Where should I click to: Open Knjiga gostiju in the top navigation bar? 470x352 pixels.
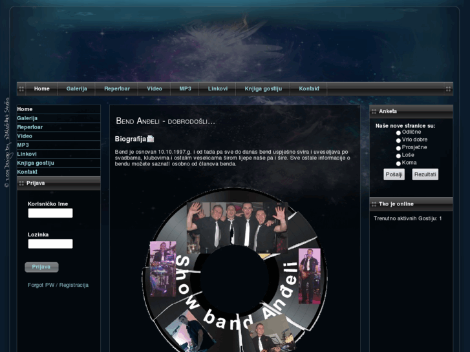pyautogui.click(x=263, y=88)
